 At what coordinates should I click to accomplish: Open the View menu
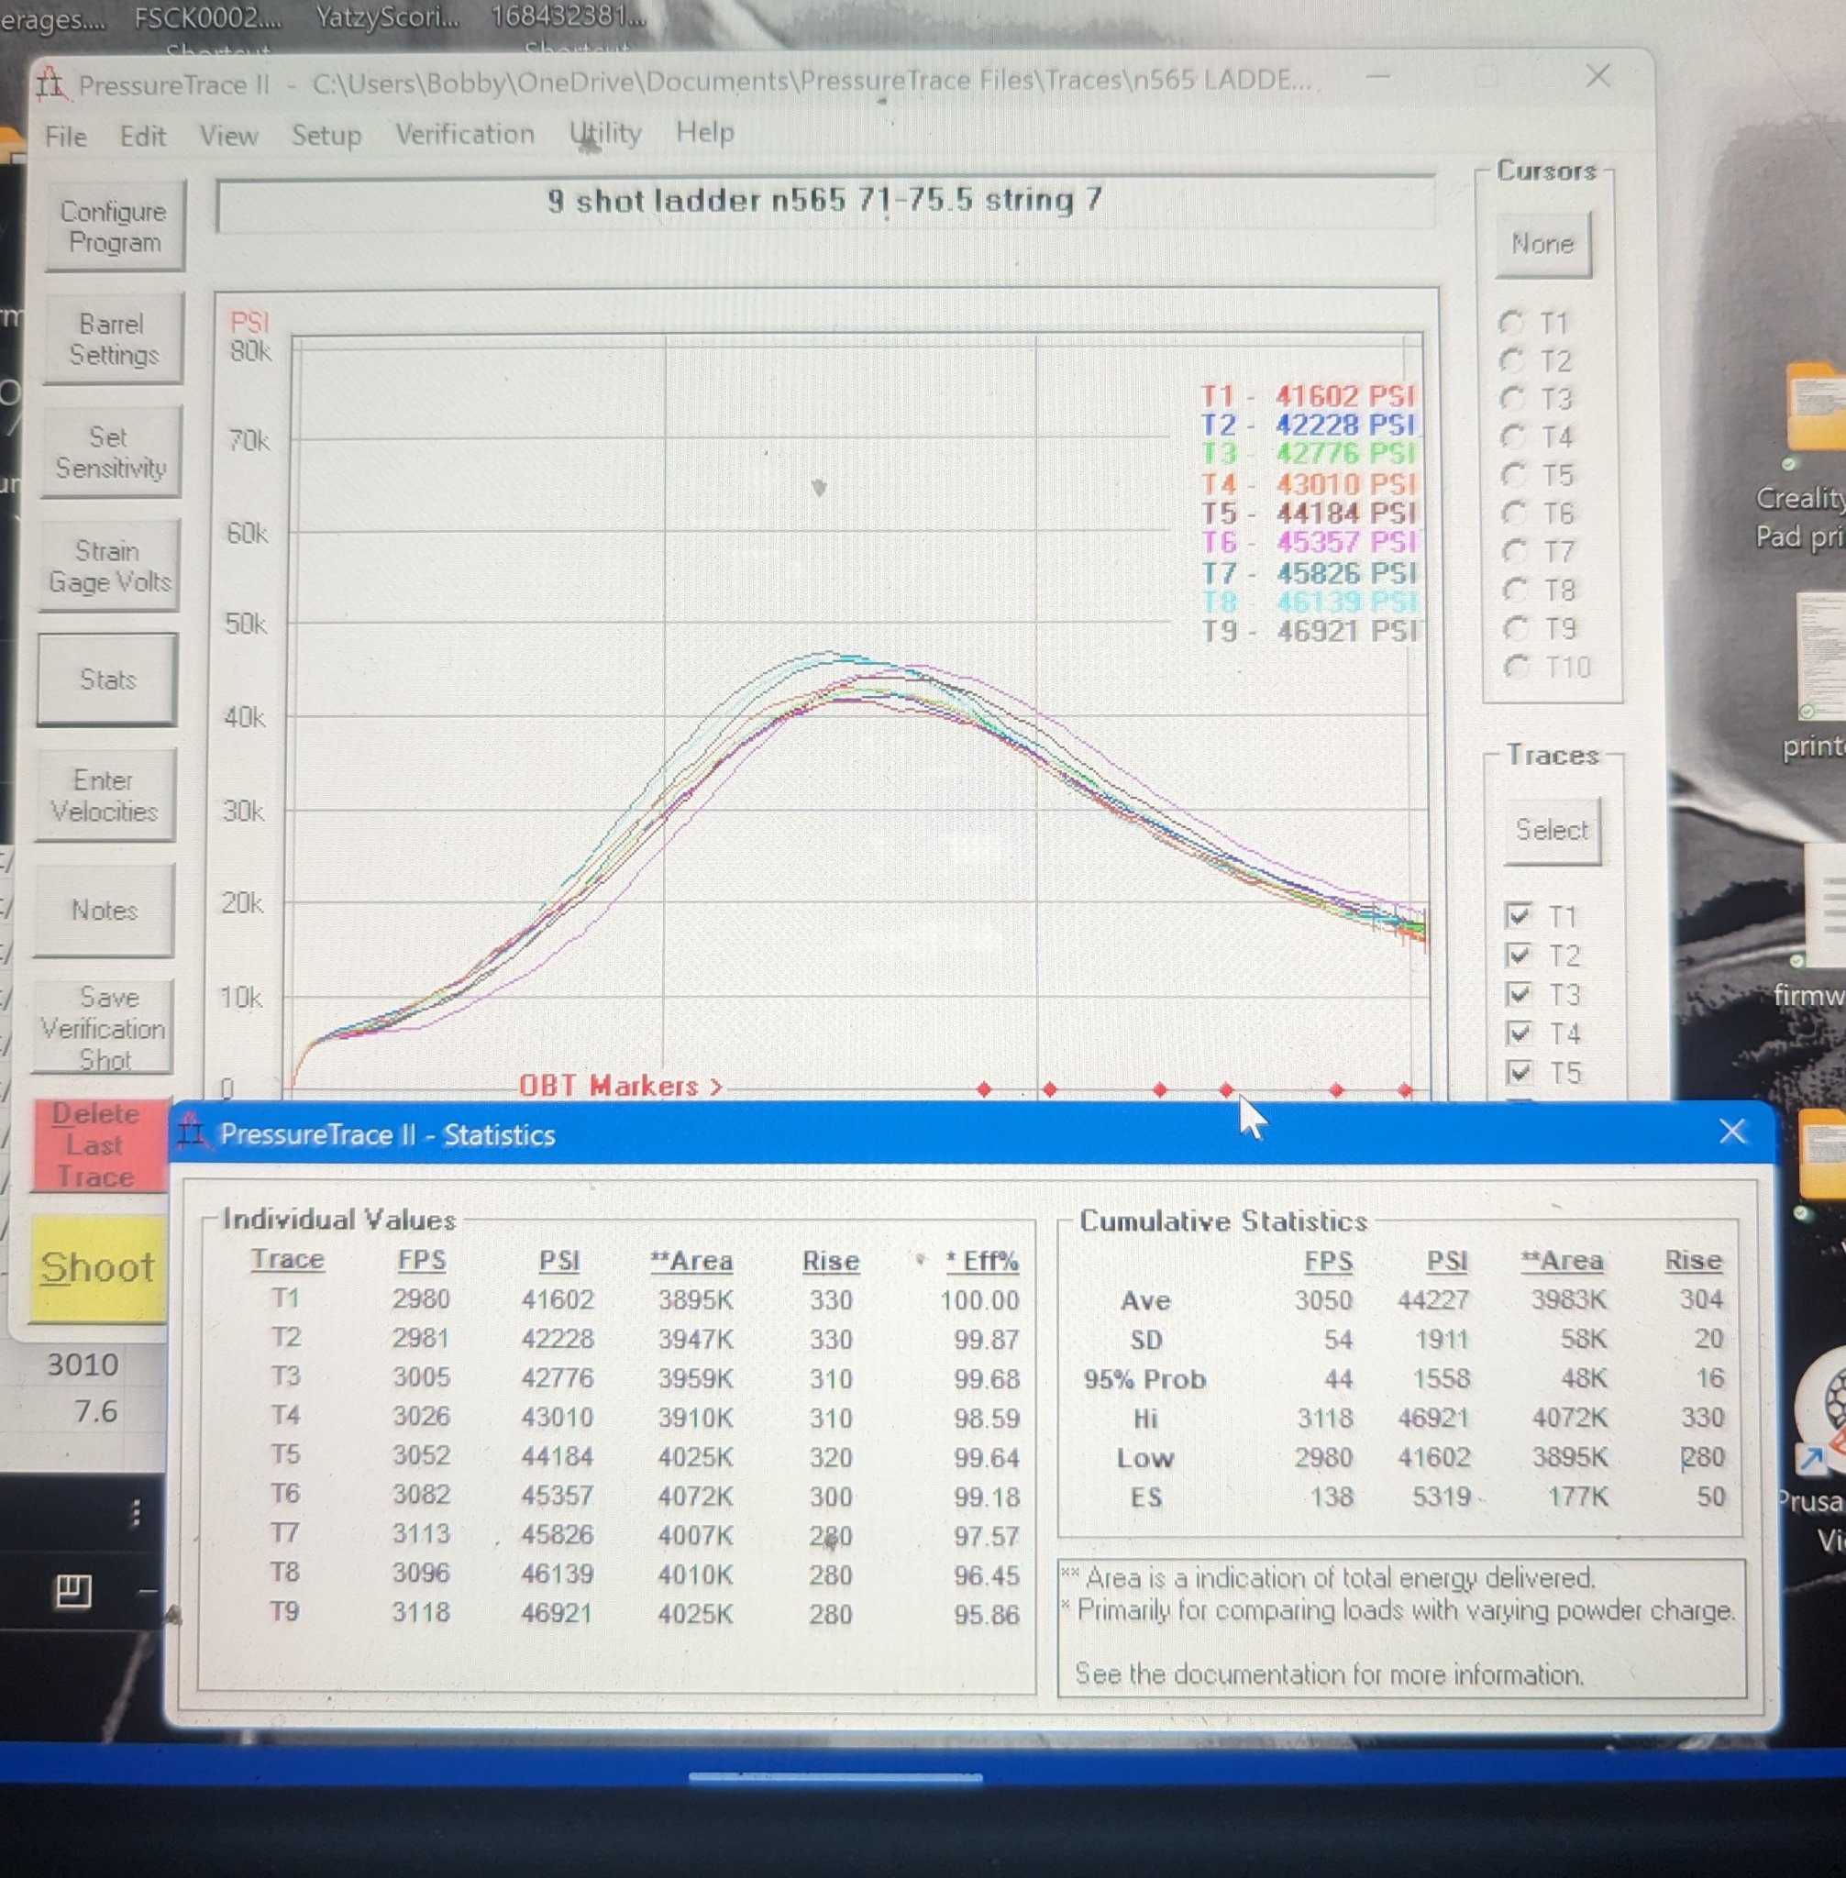(227, 135)
